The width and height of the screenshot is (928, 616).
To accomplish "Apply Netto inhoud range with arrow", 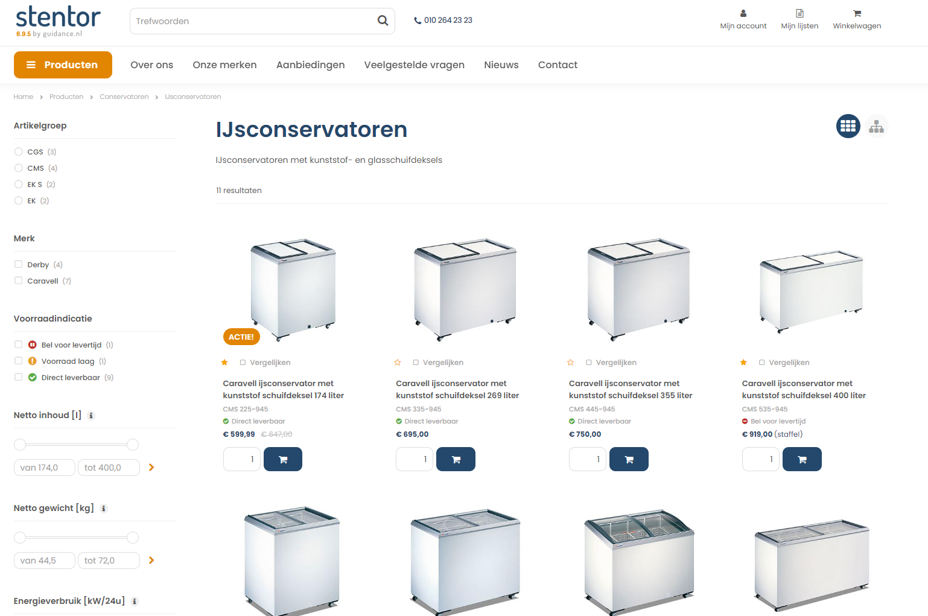I will coord(151,467).
